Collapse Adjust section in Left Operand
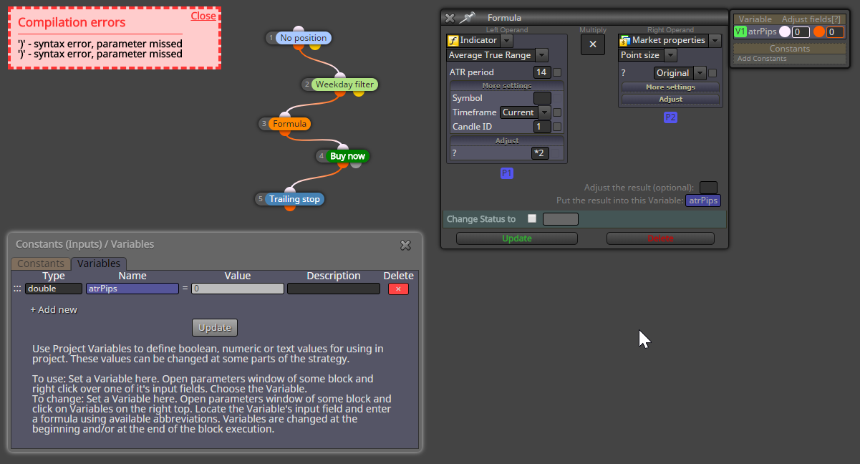The width and height of the screenshot is (860, 464). (x=506, y=141)
